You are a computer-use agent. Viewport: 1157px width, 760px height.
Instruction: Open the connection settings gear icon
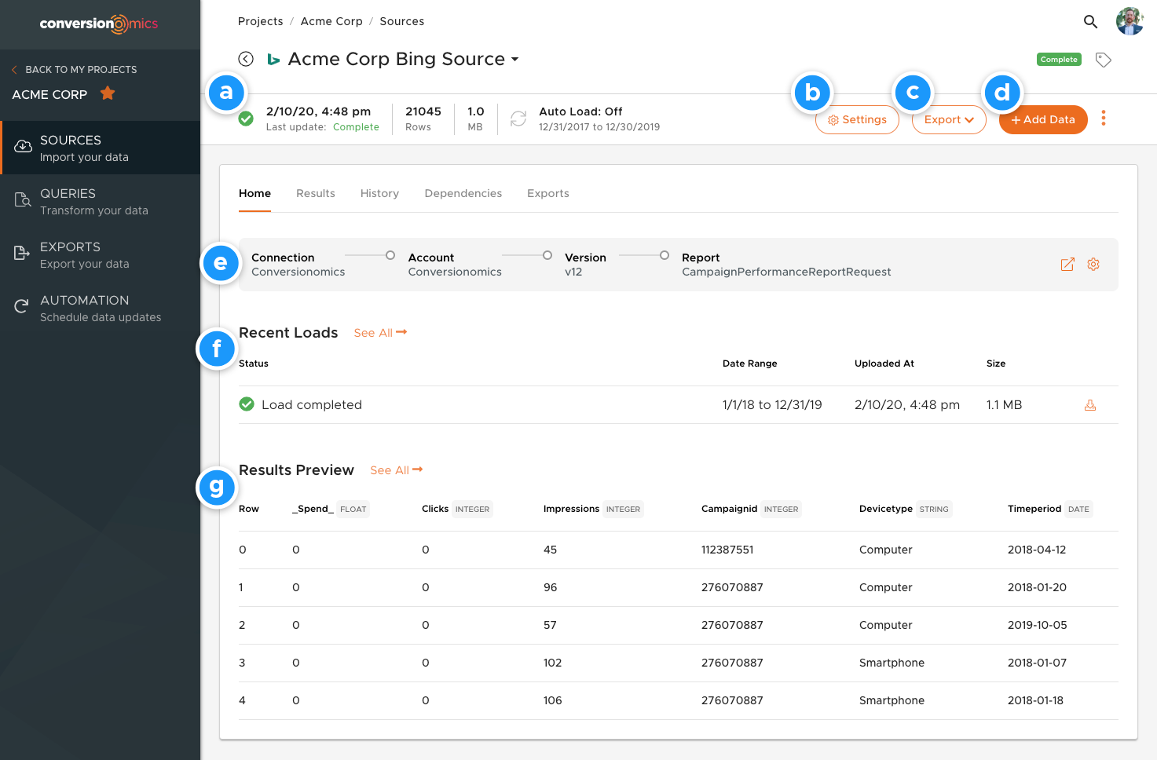(x=1093, y=265)
